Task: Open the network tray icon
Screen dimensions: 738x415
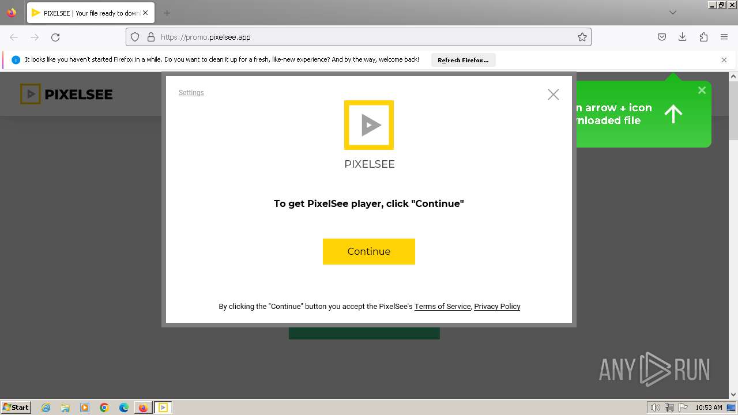Action: coord(669,408)
